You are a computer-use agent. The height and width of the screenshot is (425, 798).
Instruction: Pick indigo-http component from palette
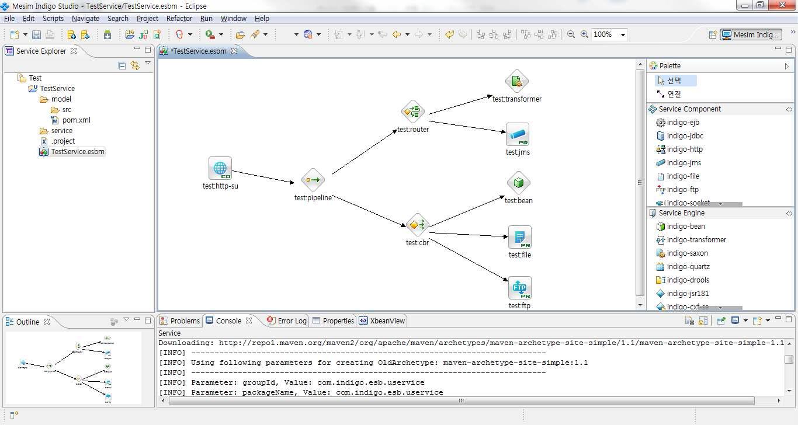tap(679, 149)
